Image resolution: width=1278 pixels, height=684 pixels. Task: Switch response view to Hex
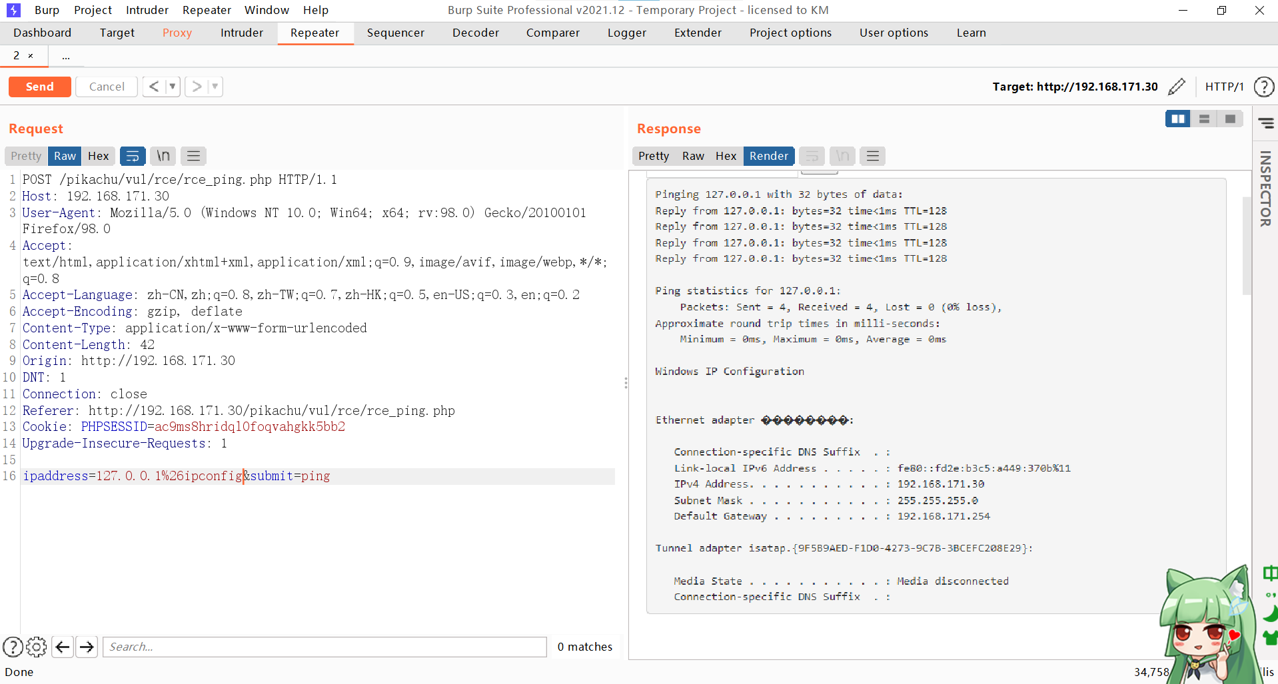coord(726,156)
